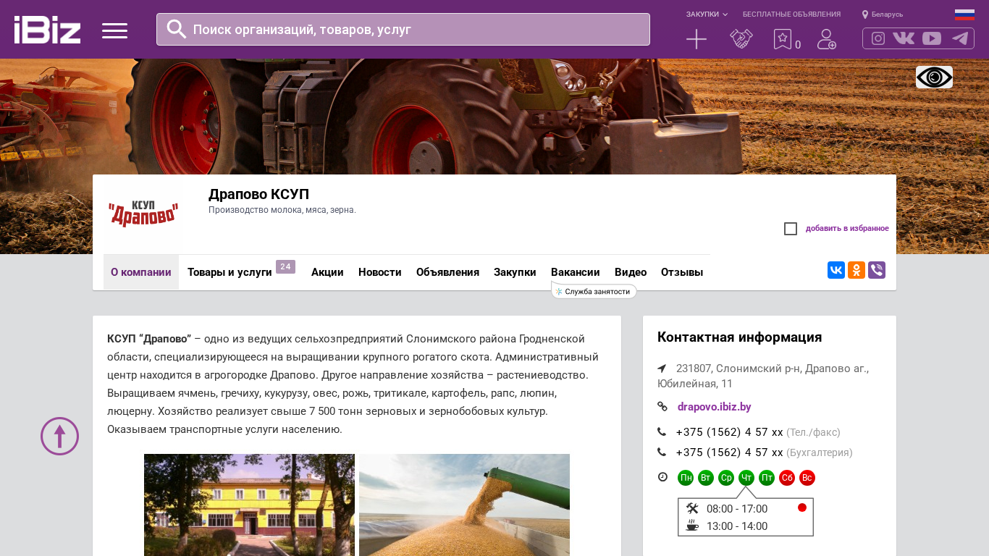Click the iBiz logo
989x556 pixels.
(47, 30)
